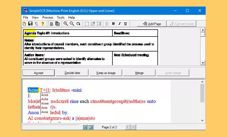This screenshot has height=137, width=227.
Task: Open the Help menu
Action: point(71,17)
